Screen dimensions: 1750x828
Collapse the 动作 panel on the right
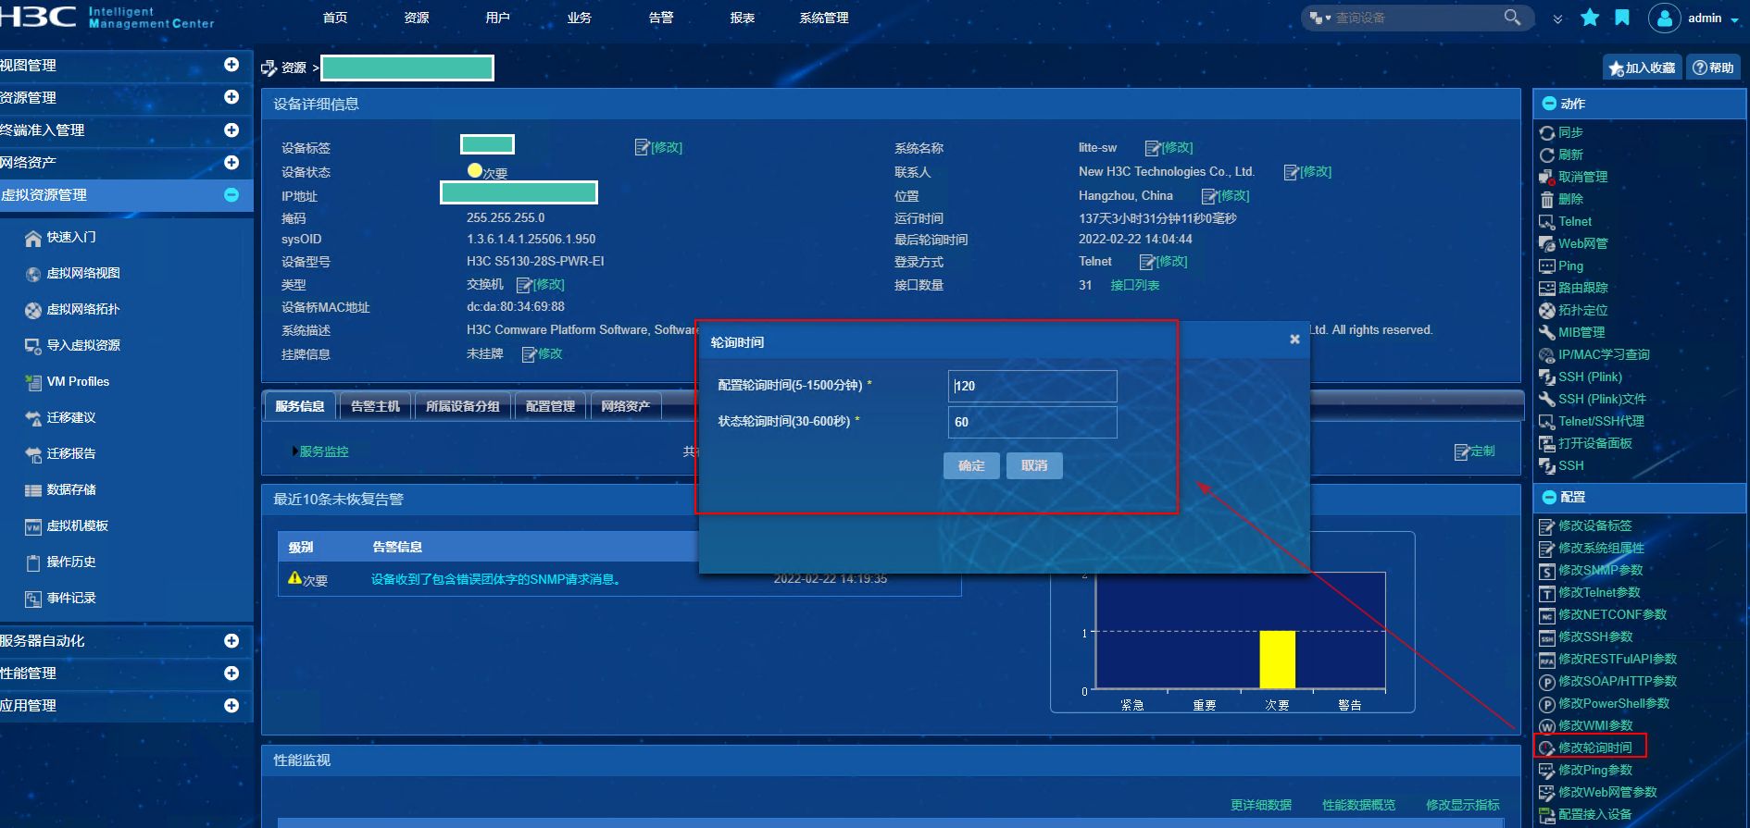[1549, 104]
